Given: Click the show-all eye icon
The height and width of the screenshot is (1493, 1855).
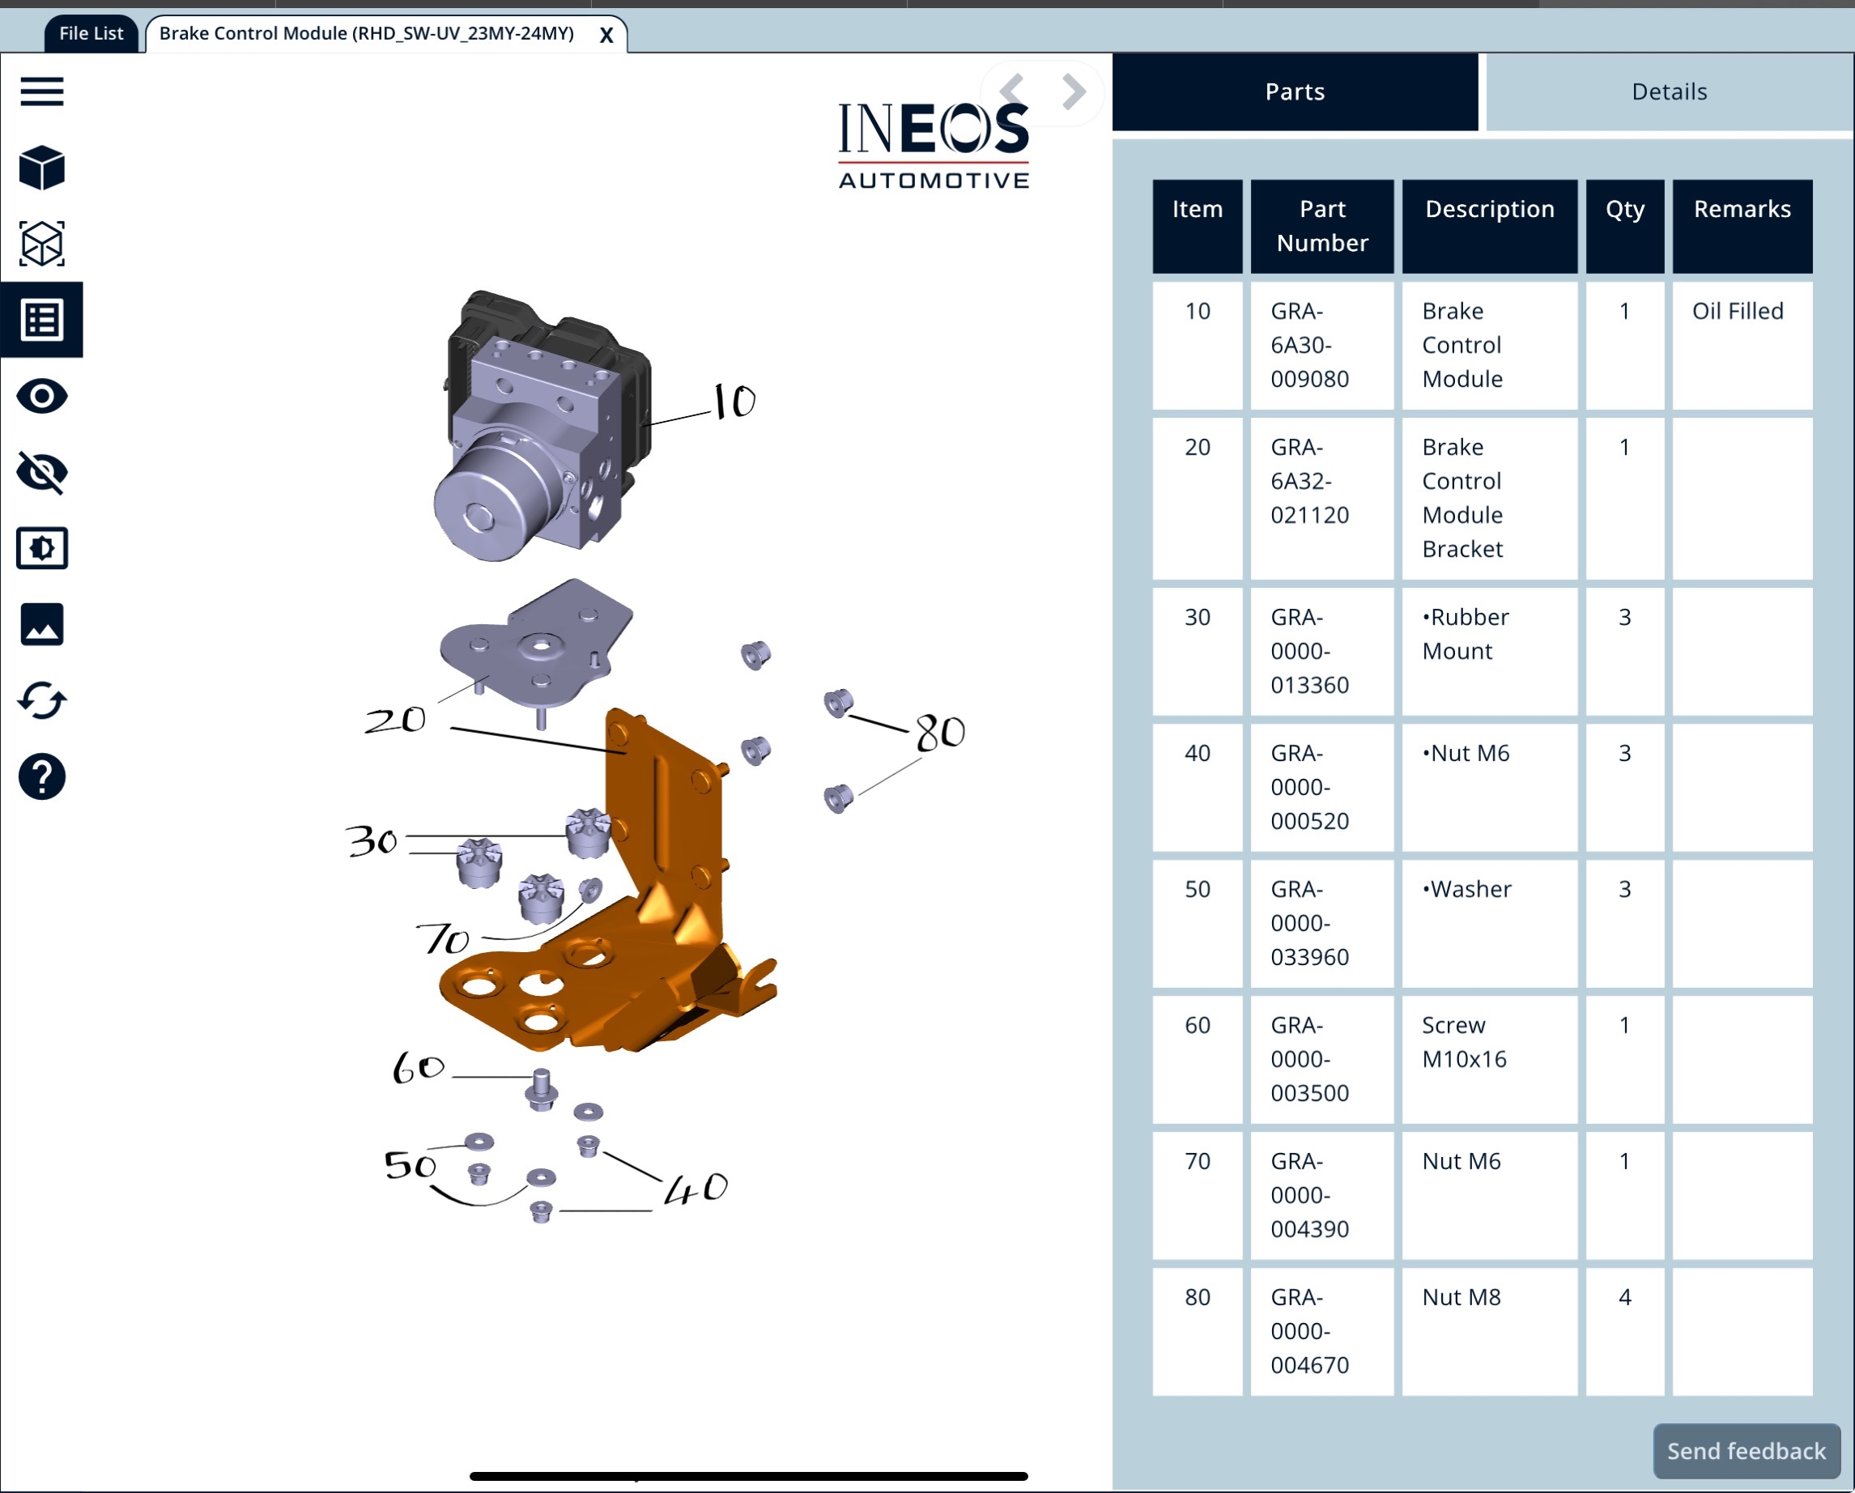Looking at the screenshot, I should (41, 396).
